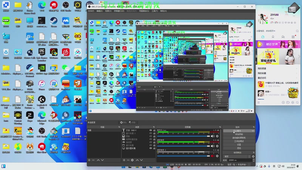Adjust the transition duration stepper
Image resolution: width=302 pixels, height=170 pixels.
[x=253, y=160]
